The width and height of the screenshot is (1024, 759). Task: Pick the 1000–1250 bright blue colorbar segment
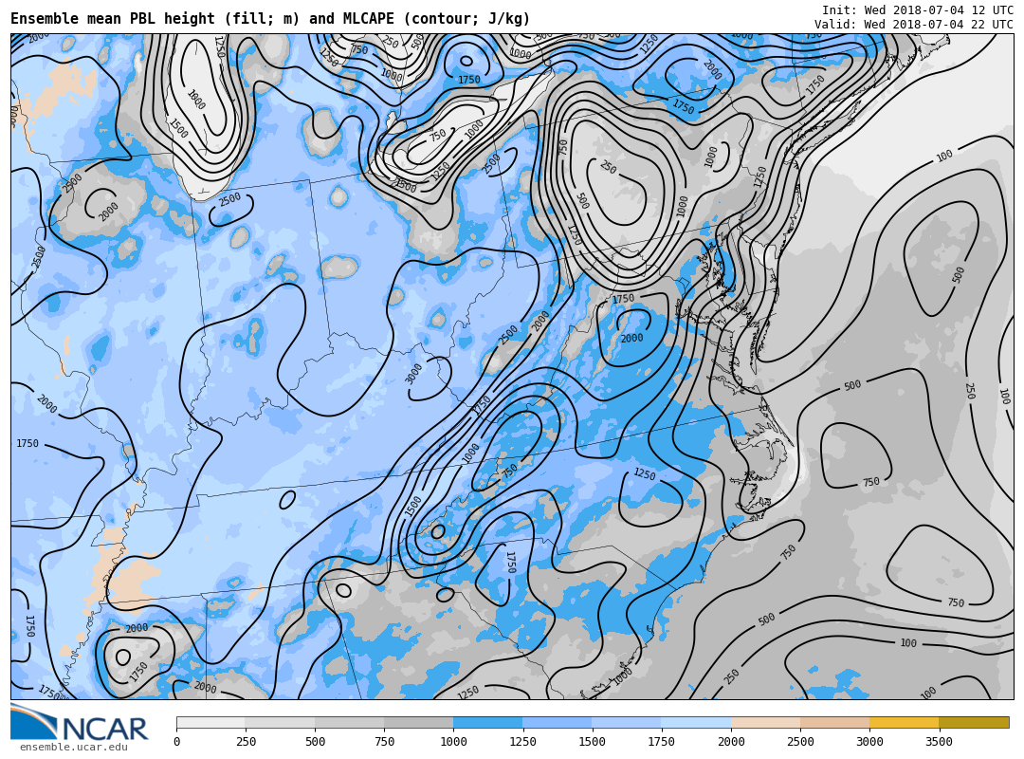pyautogui.click(x=488, y=722)
